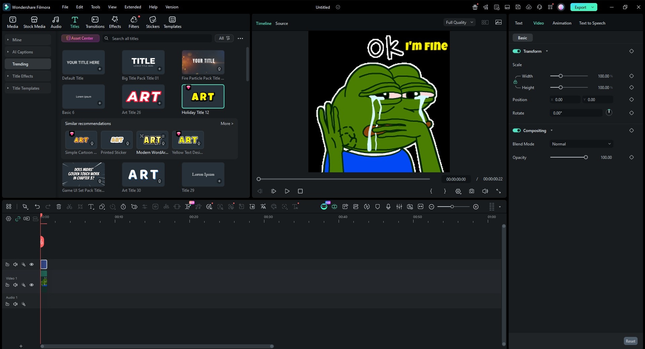Split the clip using the scissors icon

69,207
